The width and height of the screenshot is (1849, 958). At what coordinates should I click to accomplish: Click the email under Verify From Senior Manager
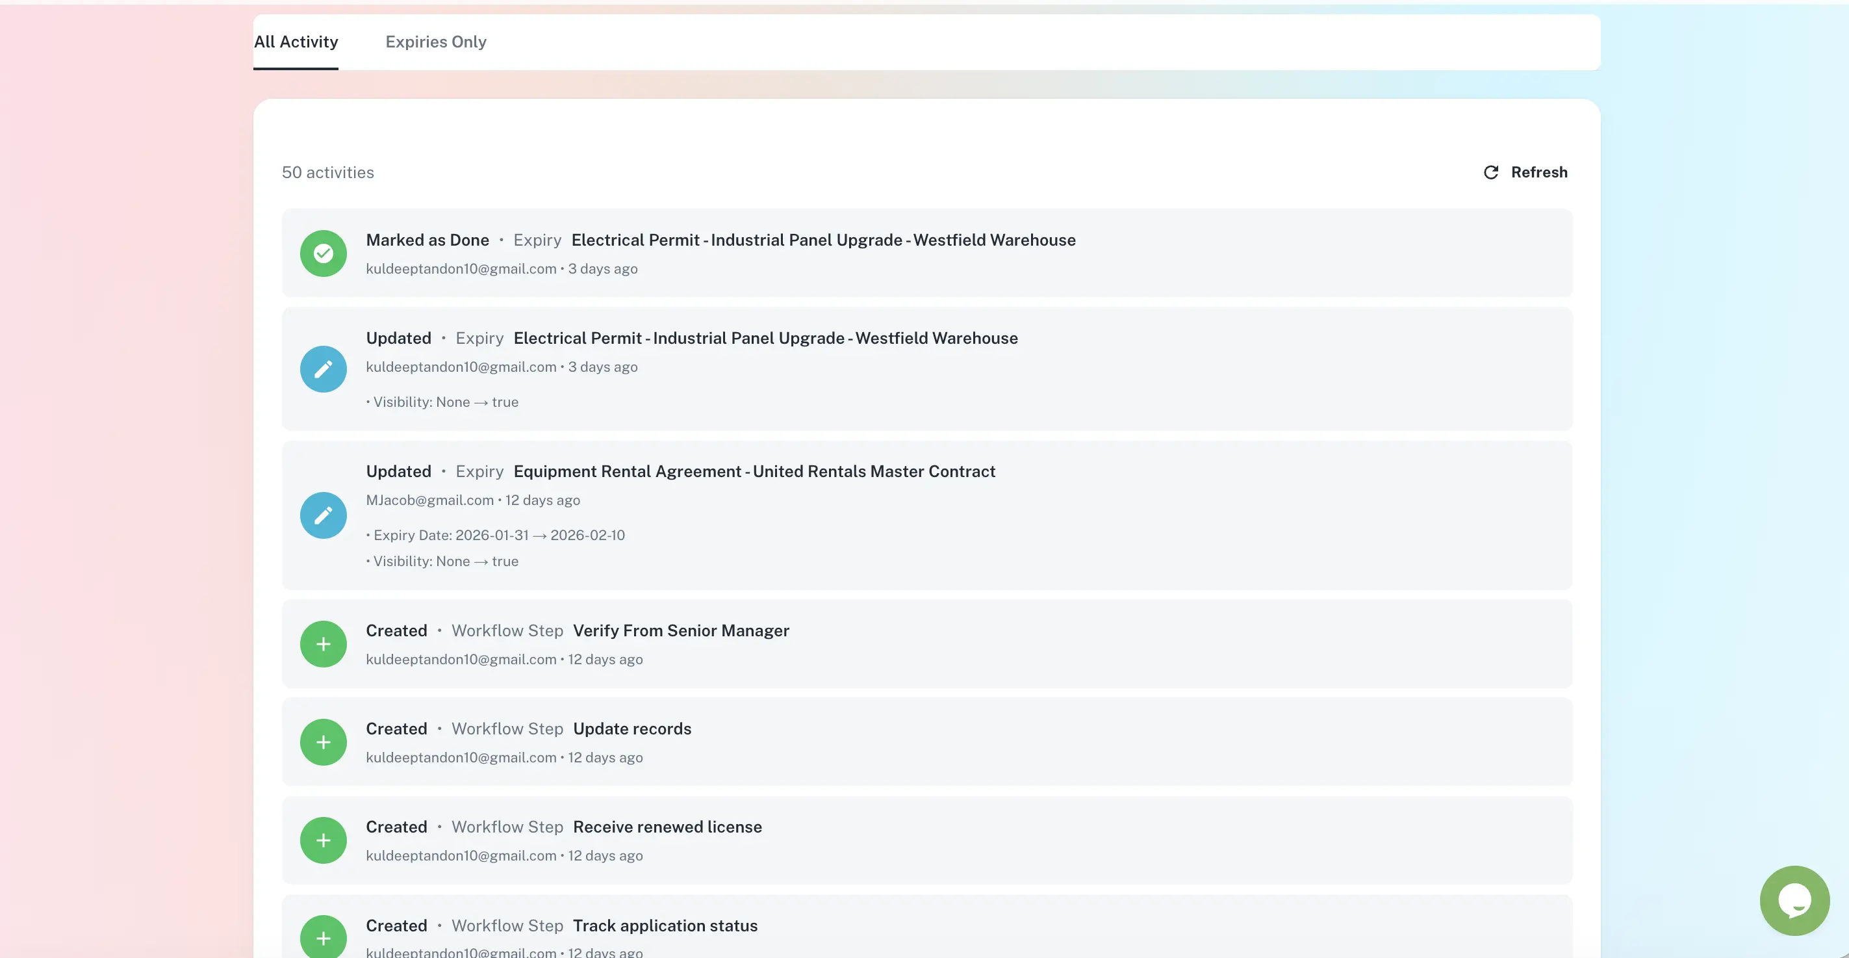coord(461,659)
